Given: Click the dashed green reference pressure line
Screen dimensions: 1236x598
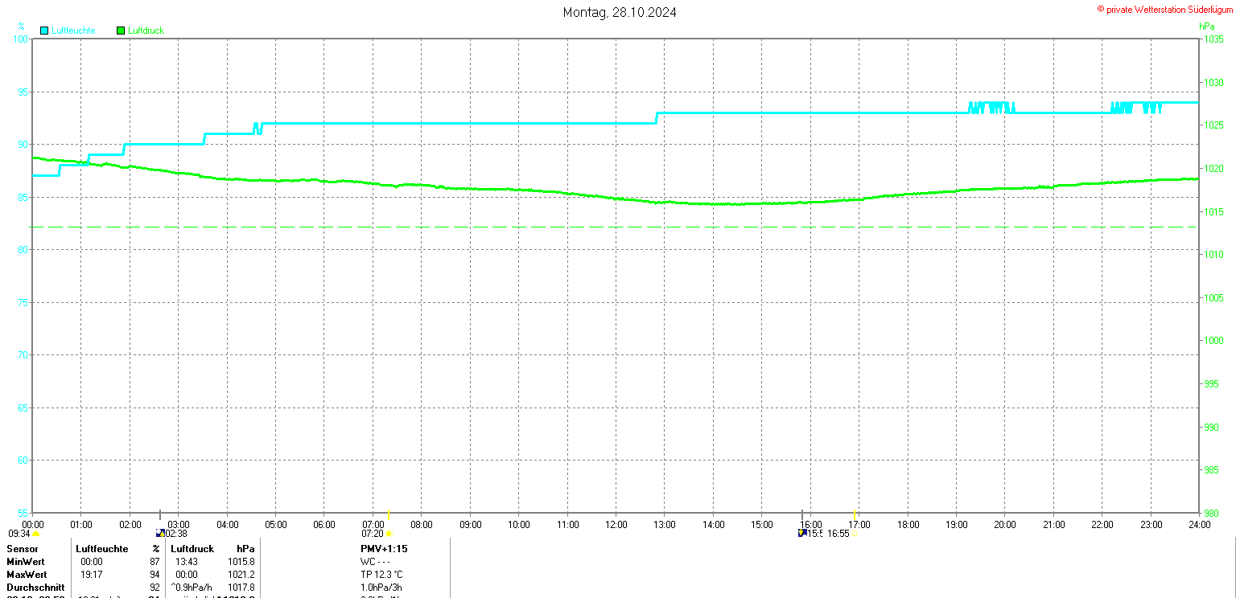Looking at the screenshot, I should [616, 227].
